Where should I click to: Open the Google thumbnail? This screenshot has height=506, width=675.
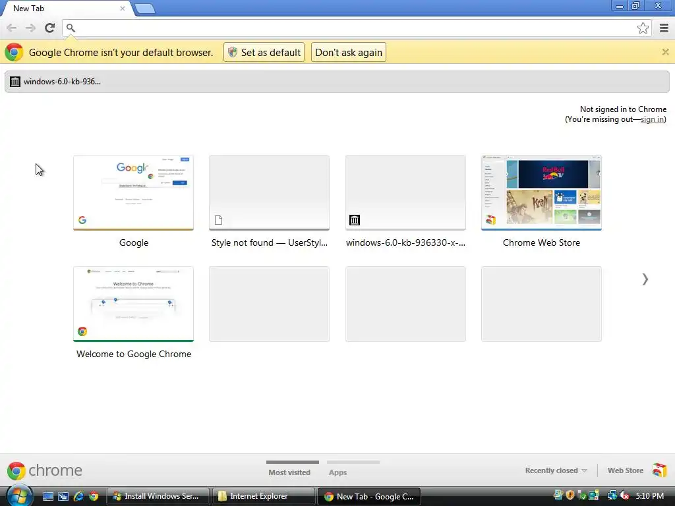coord(133,193)
